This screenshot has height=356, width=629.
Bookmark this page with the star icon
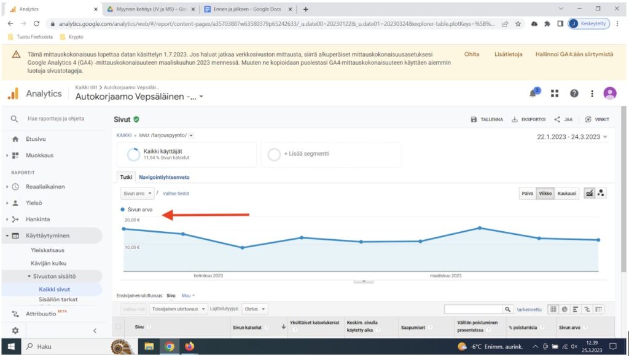pyautogui.click(x=518, y=24)
